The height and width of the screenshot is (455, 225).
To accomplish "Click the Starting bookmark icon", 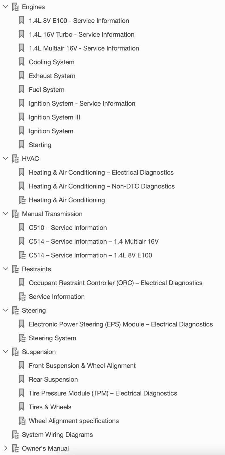I will point(22,145).
